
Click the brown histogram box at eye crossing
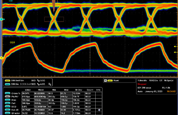54,19
